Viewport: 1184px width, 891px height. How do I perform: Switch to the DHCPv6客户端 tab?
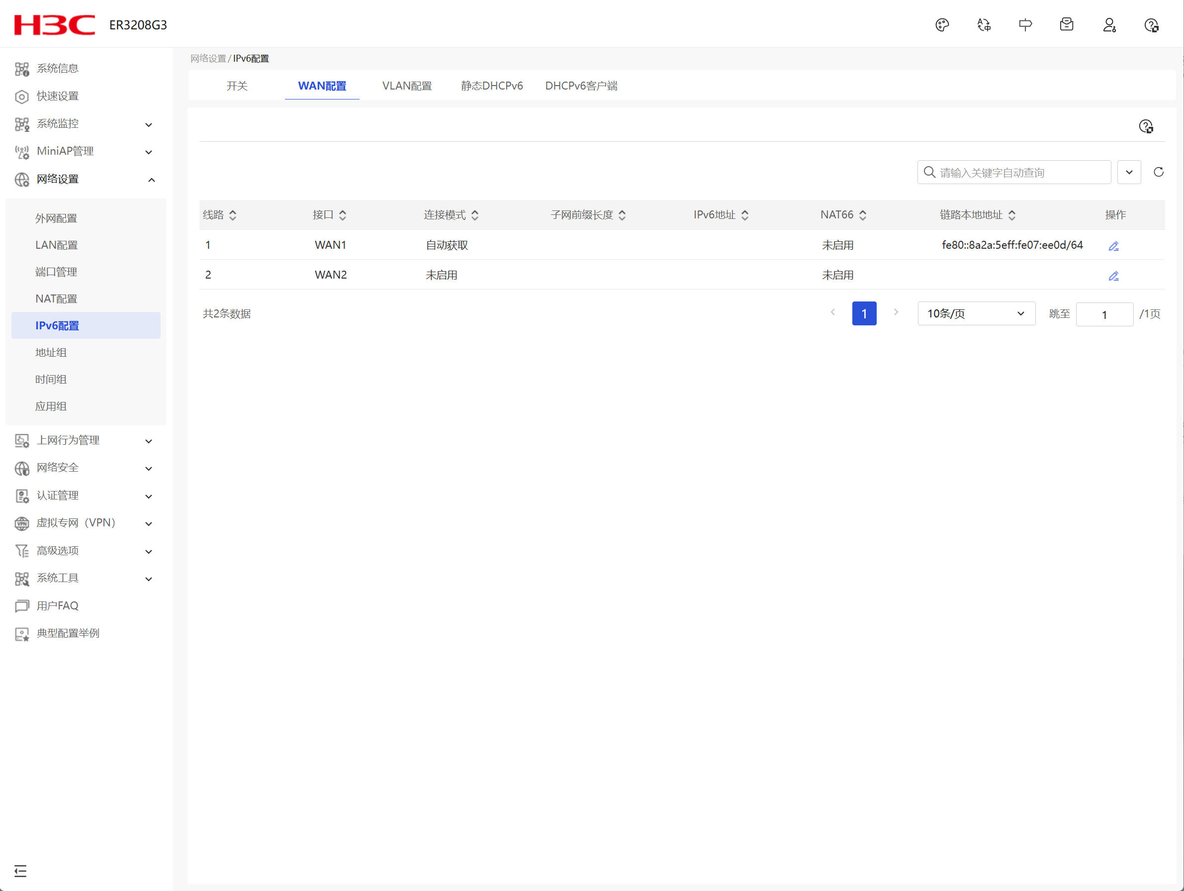coord(581,86)
